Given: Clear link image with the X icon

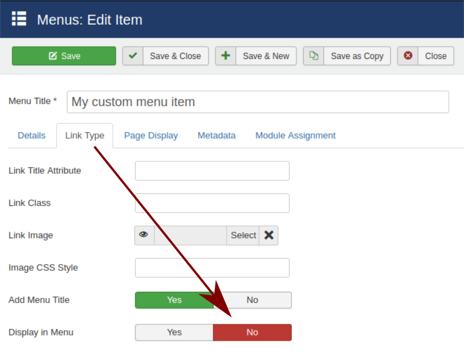Looking at the screenshot, I should (x=269, y=235).
